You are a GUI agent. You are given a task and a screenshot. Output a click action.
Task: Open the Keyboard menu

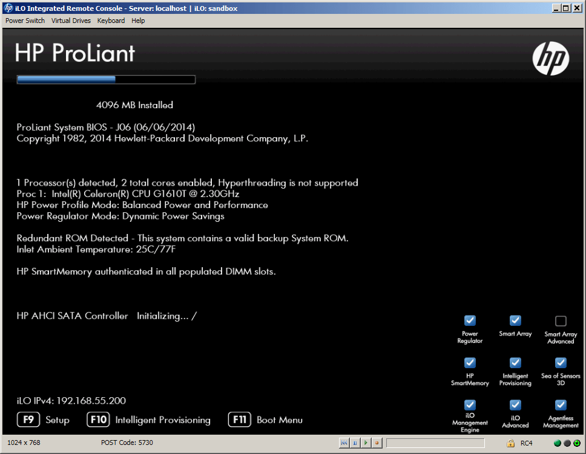pyautogui.click(x=111, y=21)
